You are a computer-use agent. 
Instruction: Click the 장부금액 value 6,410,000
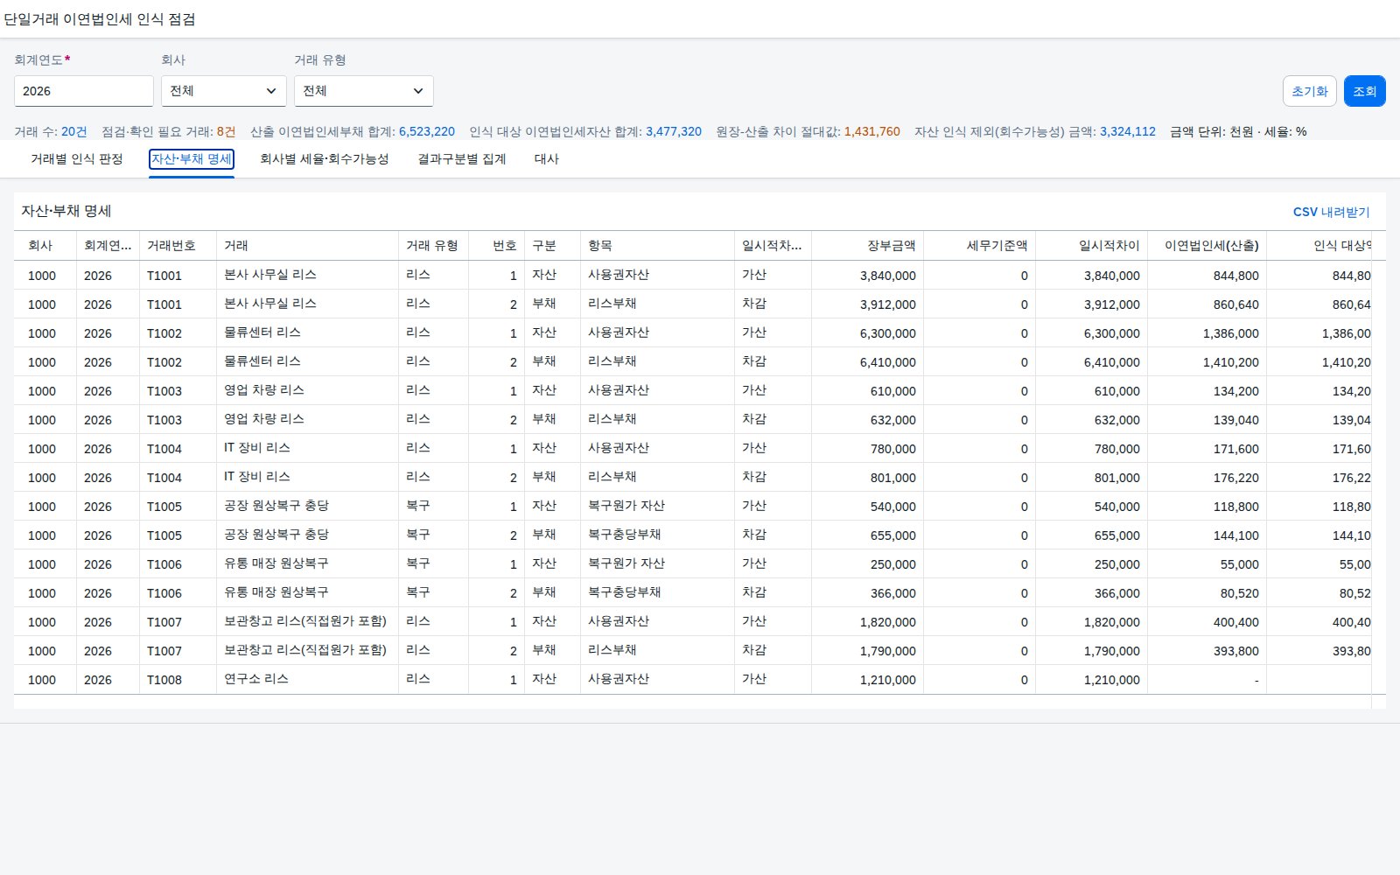[x=888, y=362]
